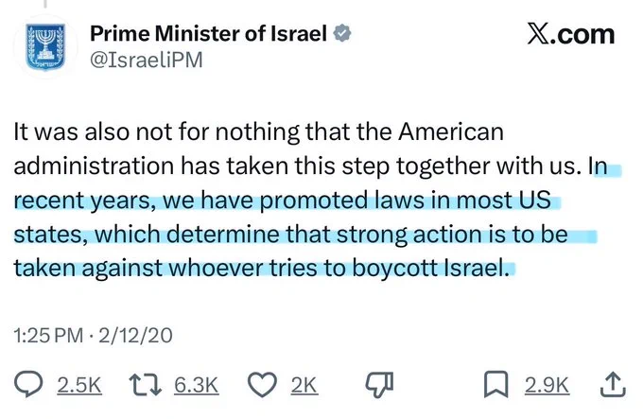
Task: Click the 2/12/20 post date
Action: pos(135,336)
